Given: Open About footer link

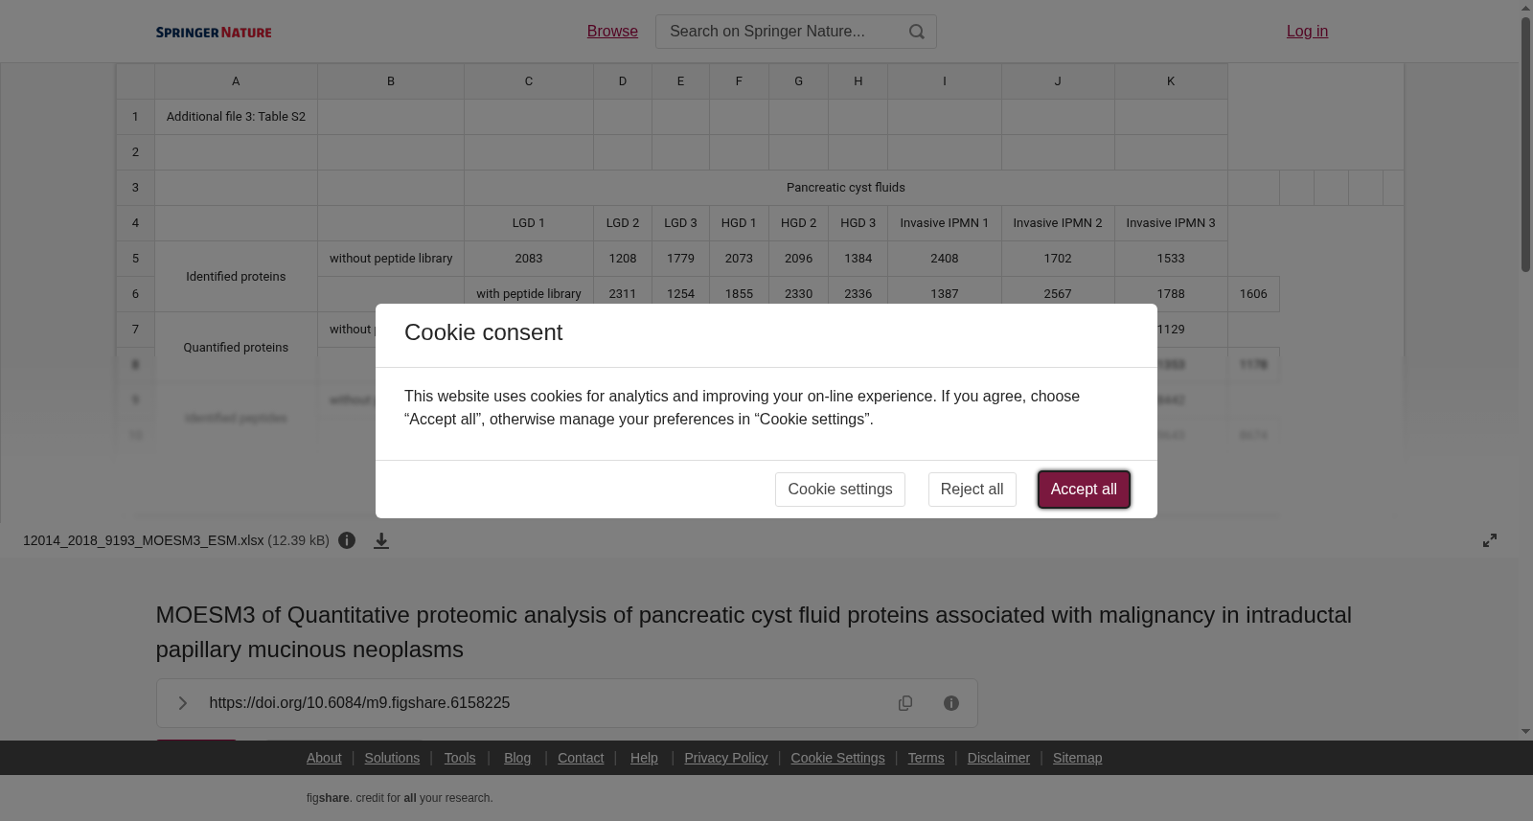Looking at the screenshot, I should pyautogui.click(x=324, y=758).
